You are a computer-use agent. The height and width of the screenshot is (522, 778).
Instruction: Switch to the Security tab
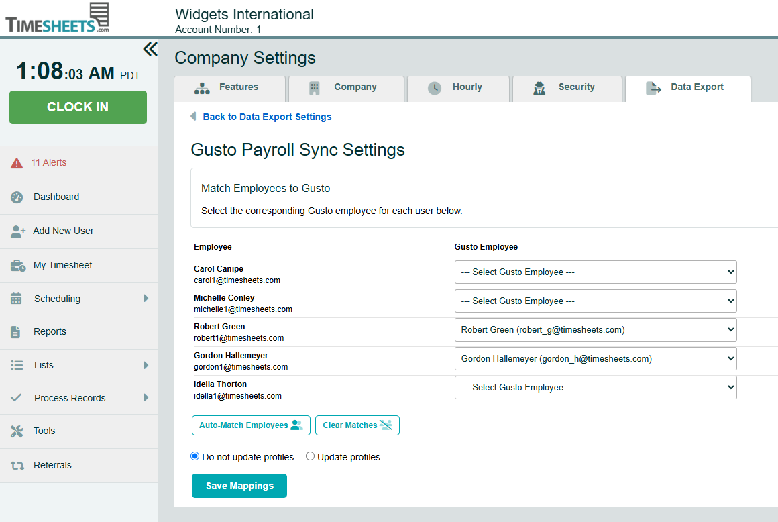coord(567,89)
